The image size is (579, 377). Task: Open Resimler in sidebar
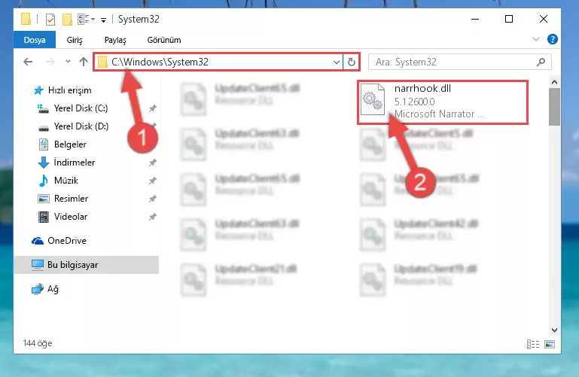(71, 199)
